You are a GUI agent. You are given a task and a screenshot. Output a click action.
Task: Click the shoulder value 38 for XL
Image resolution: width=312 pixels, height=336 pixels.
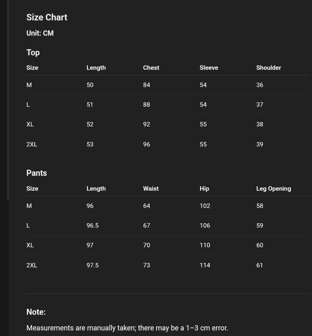click(260, 124)
